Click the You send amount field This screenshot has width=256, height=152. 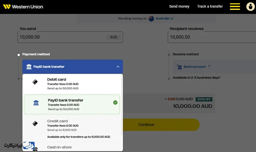click(x=70, y=37)
